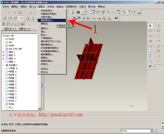
Task: Switch display to Hidden Line mode
Action: [10, 18]
